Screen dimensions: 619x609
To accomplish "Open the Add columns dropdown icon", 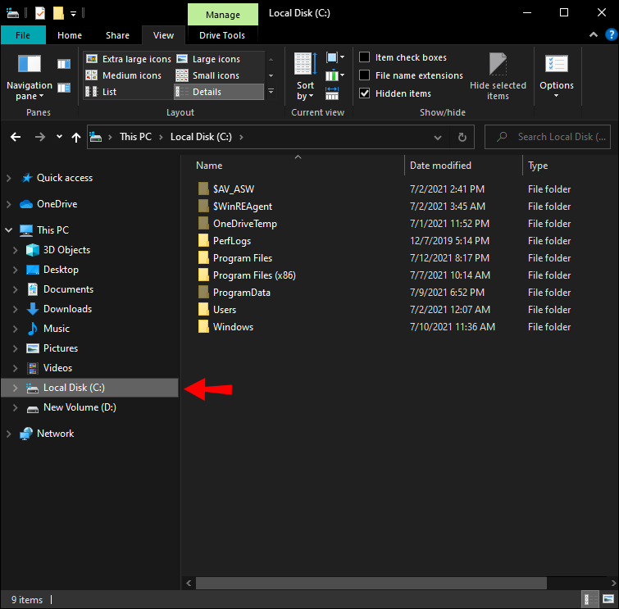I will tap(335, 75).
